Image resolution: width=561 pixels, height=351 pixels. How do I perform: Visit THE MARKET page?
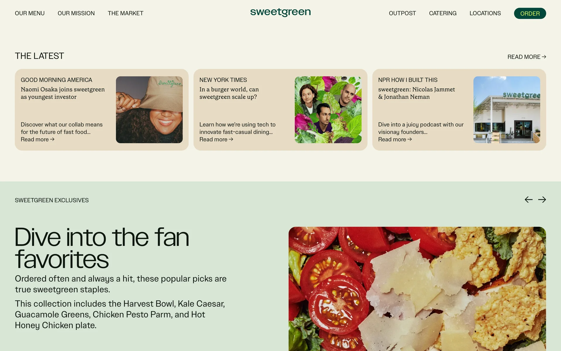tap(125, 13)
